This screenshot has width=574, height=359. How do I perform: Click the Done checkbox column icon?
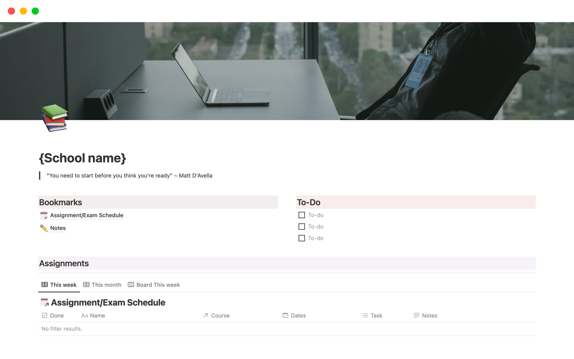[x=45, y=315]
